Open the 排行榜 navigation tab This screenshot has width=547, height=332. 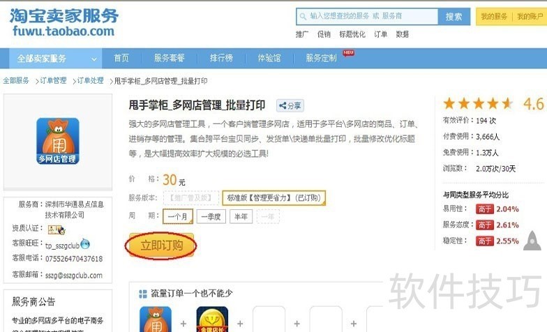221,58
